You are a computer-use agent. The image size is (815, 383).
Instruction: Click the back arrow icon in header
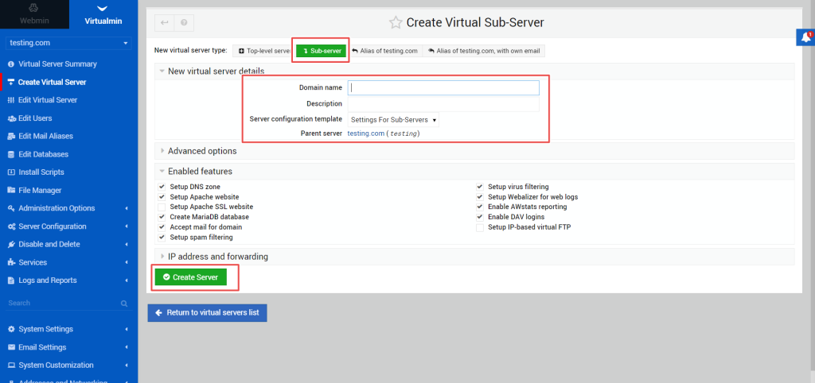(x=162, y=23)
